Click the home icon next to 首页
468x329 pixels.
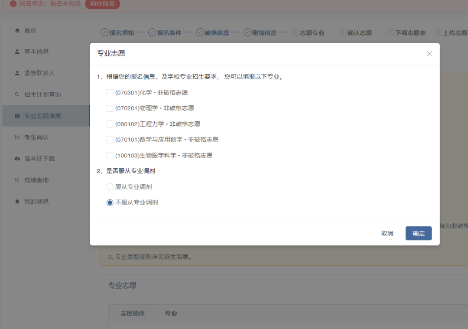[x=17, y=30]
